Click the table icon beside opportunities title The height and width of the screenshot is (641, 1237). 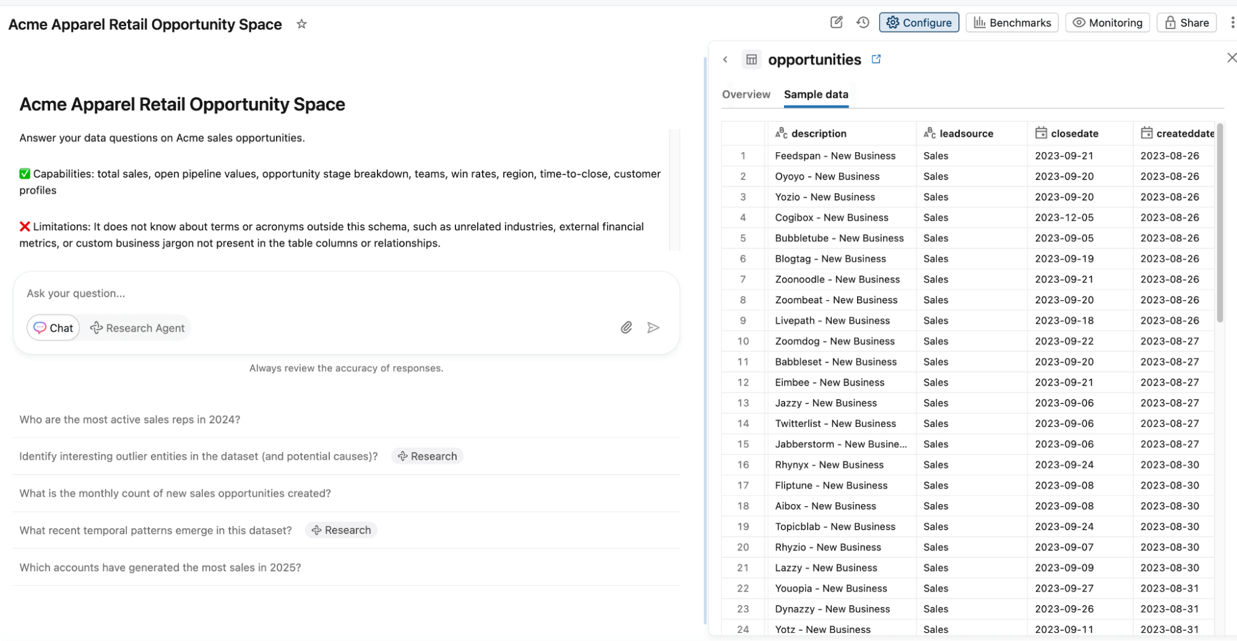coord(752,59)
